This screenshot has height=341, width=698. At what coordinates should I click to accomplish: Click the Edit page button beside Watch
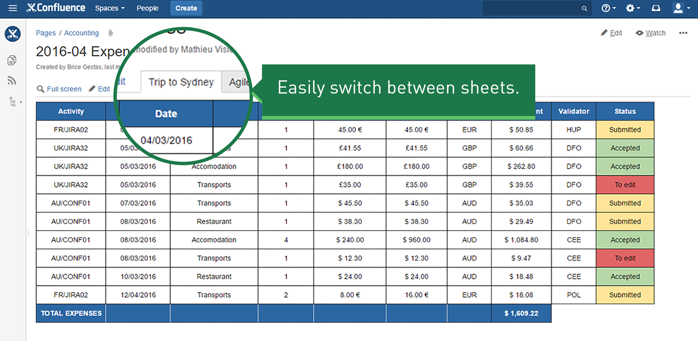pos(612,33)
